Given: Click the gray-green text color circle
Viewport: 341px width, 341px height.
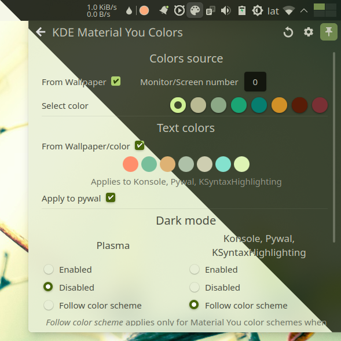Looking at the screenshot, I should [x=186, y=164].
